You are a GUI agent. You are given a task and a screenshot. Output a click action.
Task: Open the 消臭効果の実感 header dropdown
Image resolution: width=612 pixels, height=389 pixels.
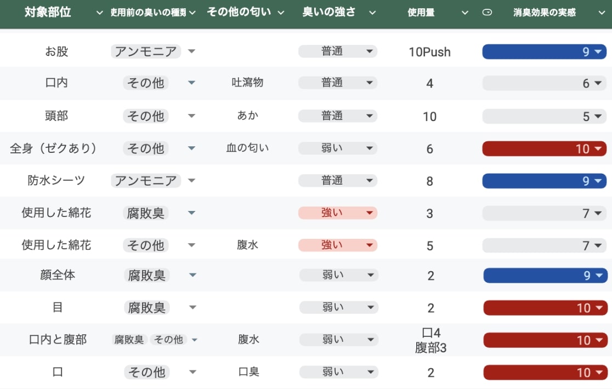pos(602,12)
